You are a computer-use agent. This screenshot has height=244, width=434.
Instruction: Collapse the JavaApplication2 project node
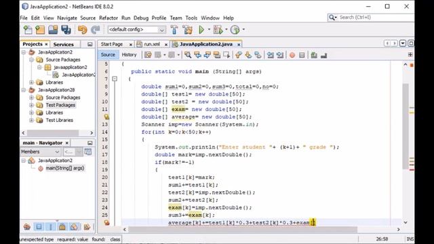tap(24, 52)
